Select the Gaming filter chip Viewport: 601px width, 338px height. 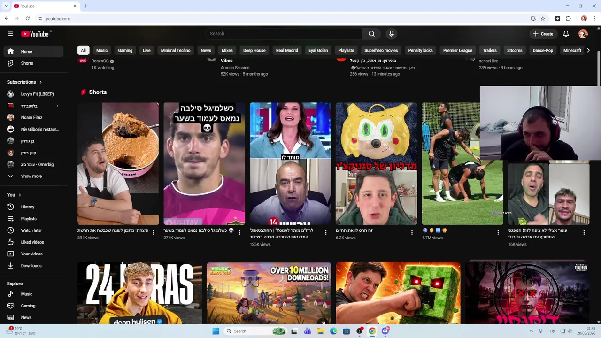(125, 50)
